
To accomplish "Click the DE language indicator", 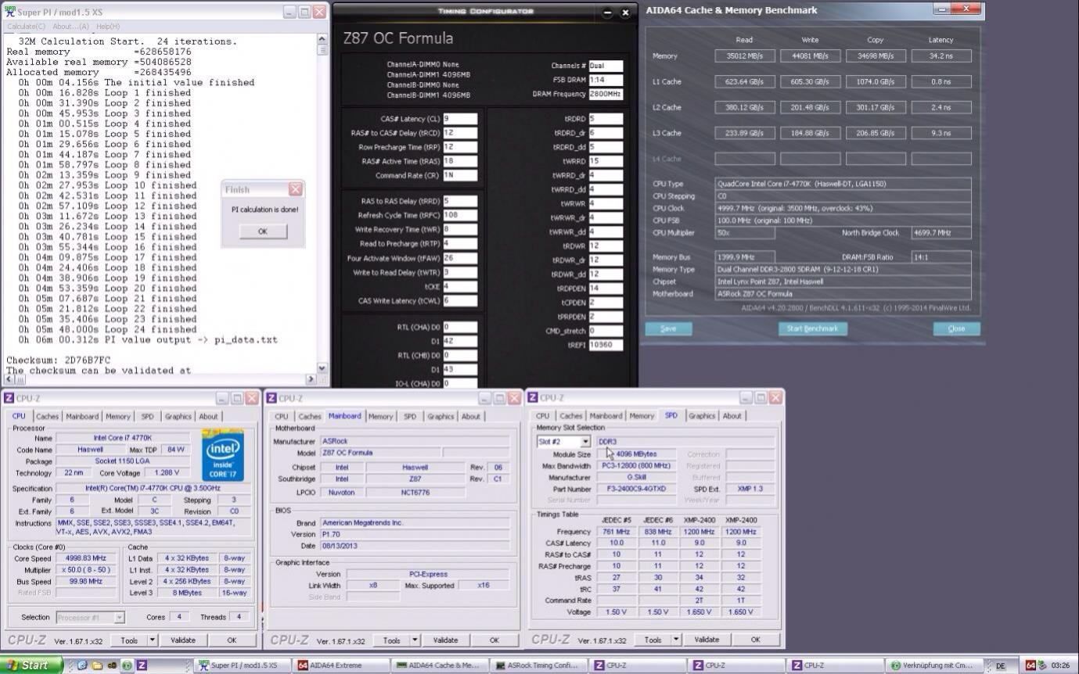I will click(x=1000, y=666).
